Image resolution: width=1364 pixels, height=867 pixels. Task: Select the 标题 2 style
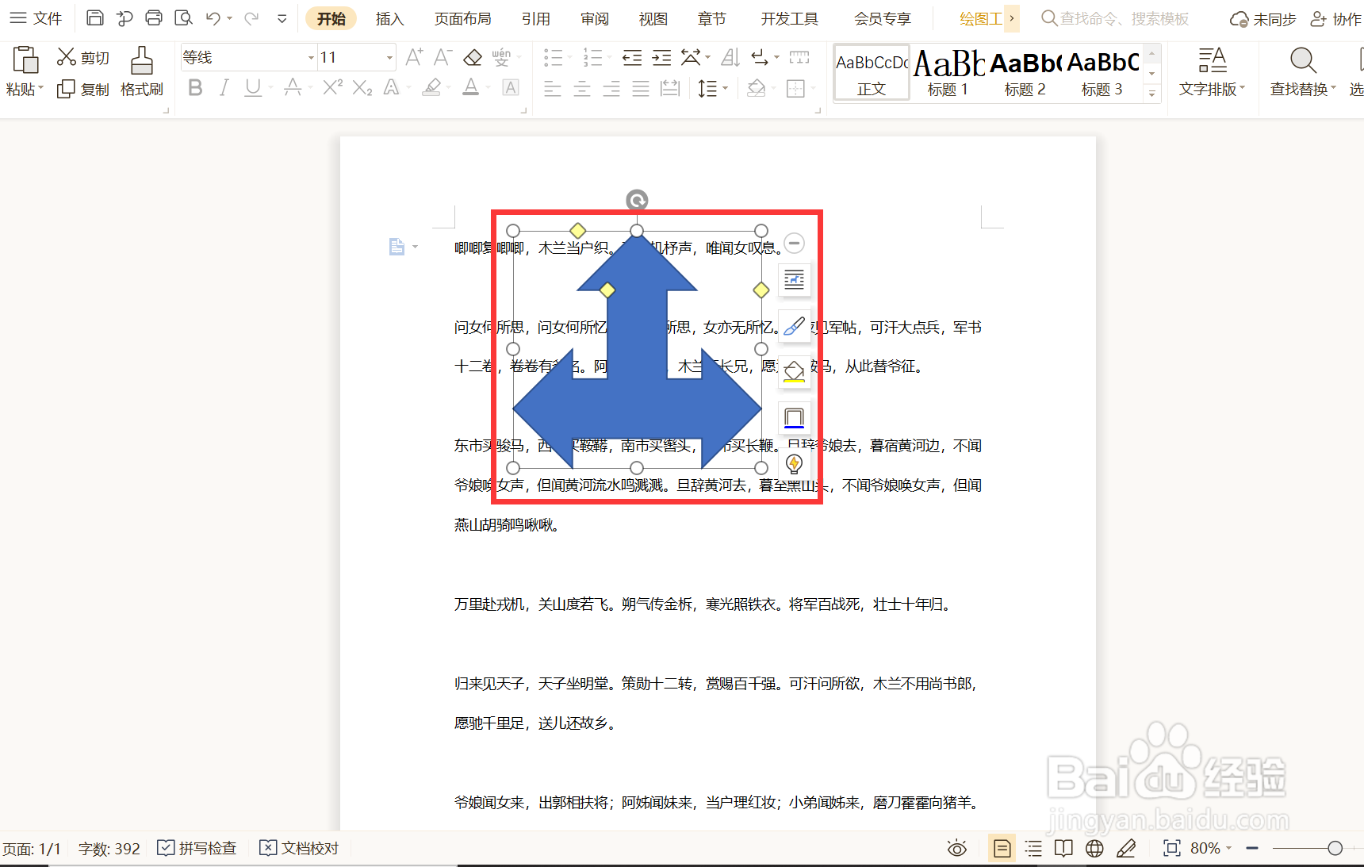pyautogui.click(x=1025, y=73)
